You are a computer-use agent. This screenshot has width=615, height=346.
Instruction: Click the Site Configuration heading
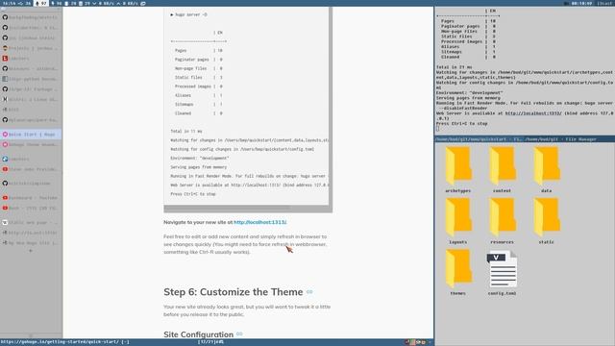tap(199, 334)
